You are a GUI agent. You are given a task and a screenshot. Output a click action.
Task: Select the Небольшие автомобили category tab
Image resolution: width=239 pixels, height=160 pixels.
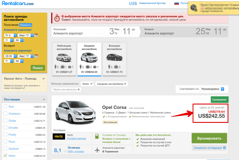tap(64, 59)
